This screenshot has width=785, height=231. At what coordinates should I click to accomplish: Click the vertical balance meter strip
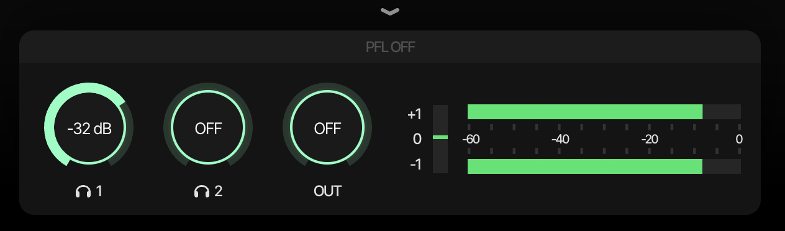pyautogui.click(x=440, y=139)
